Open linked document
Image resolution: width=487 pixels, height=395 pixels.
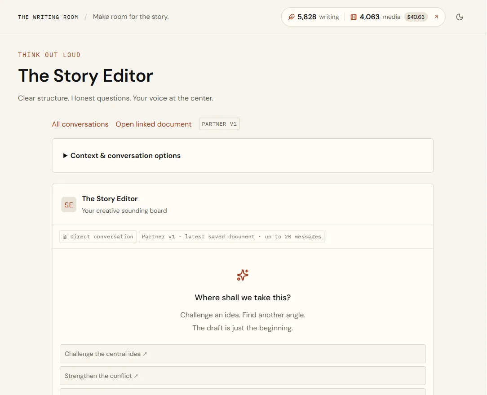[154, 124]
